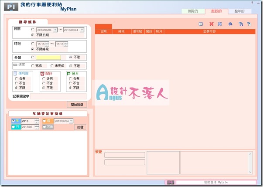Click the small window icon in toolbar
Screen dimensions: 263x187
click(x=201, y=24)
